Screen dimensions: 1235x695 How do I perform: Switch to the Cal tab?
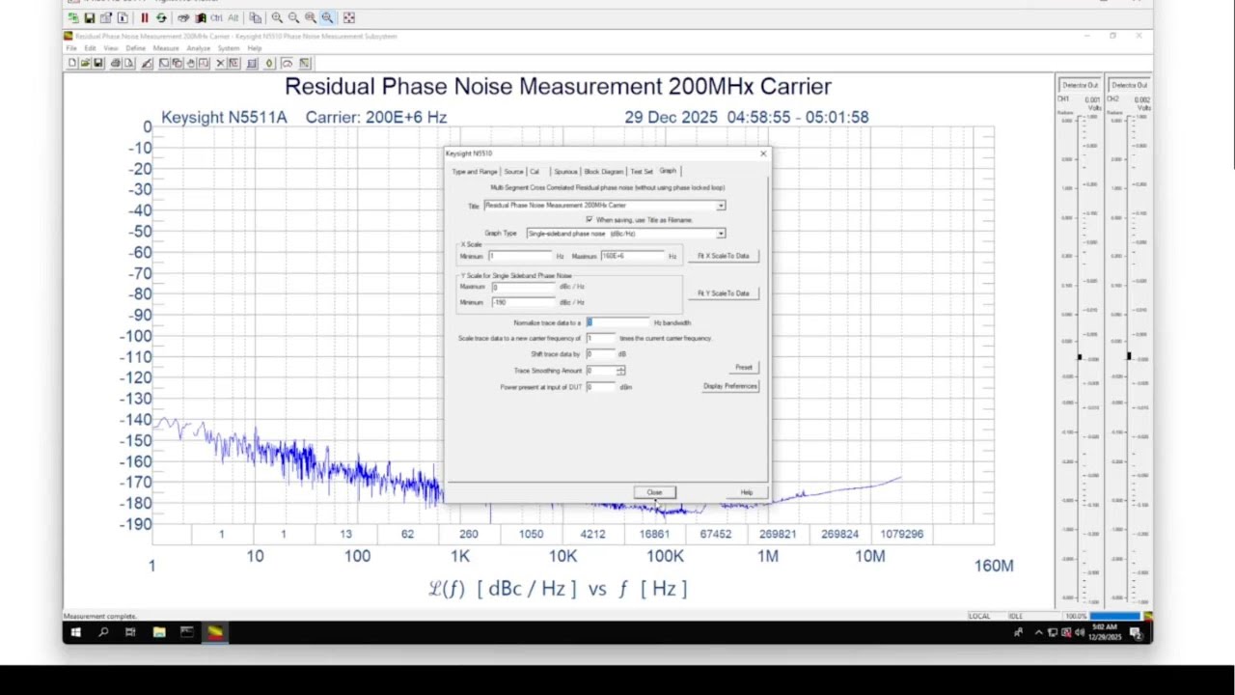[535, 172]
